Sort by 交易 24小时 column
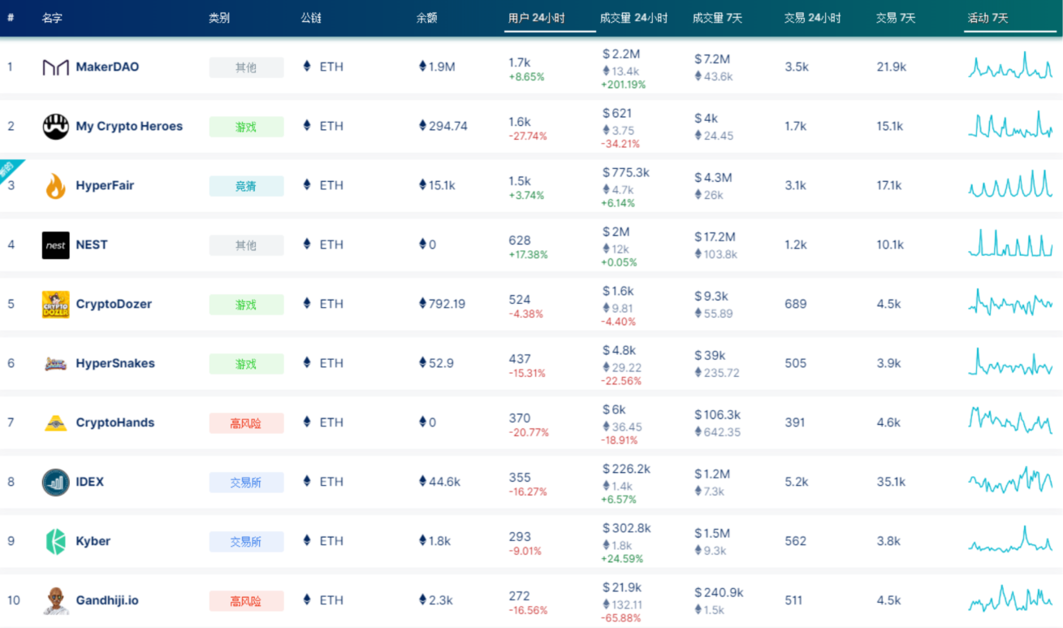The width and height of the screenshot is (1063, 628). point(813,18)
